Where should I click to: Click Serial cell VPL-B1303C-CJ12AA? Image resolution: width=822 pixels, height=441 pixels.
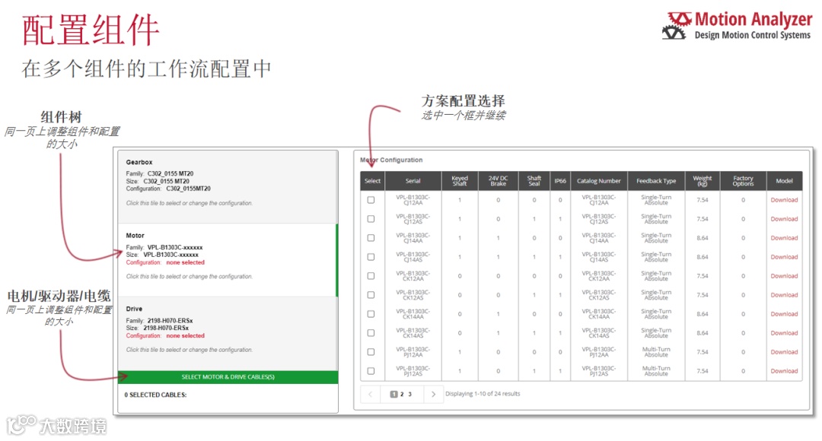pyautogui.click(x=413, y=200)
